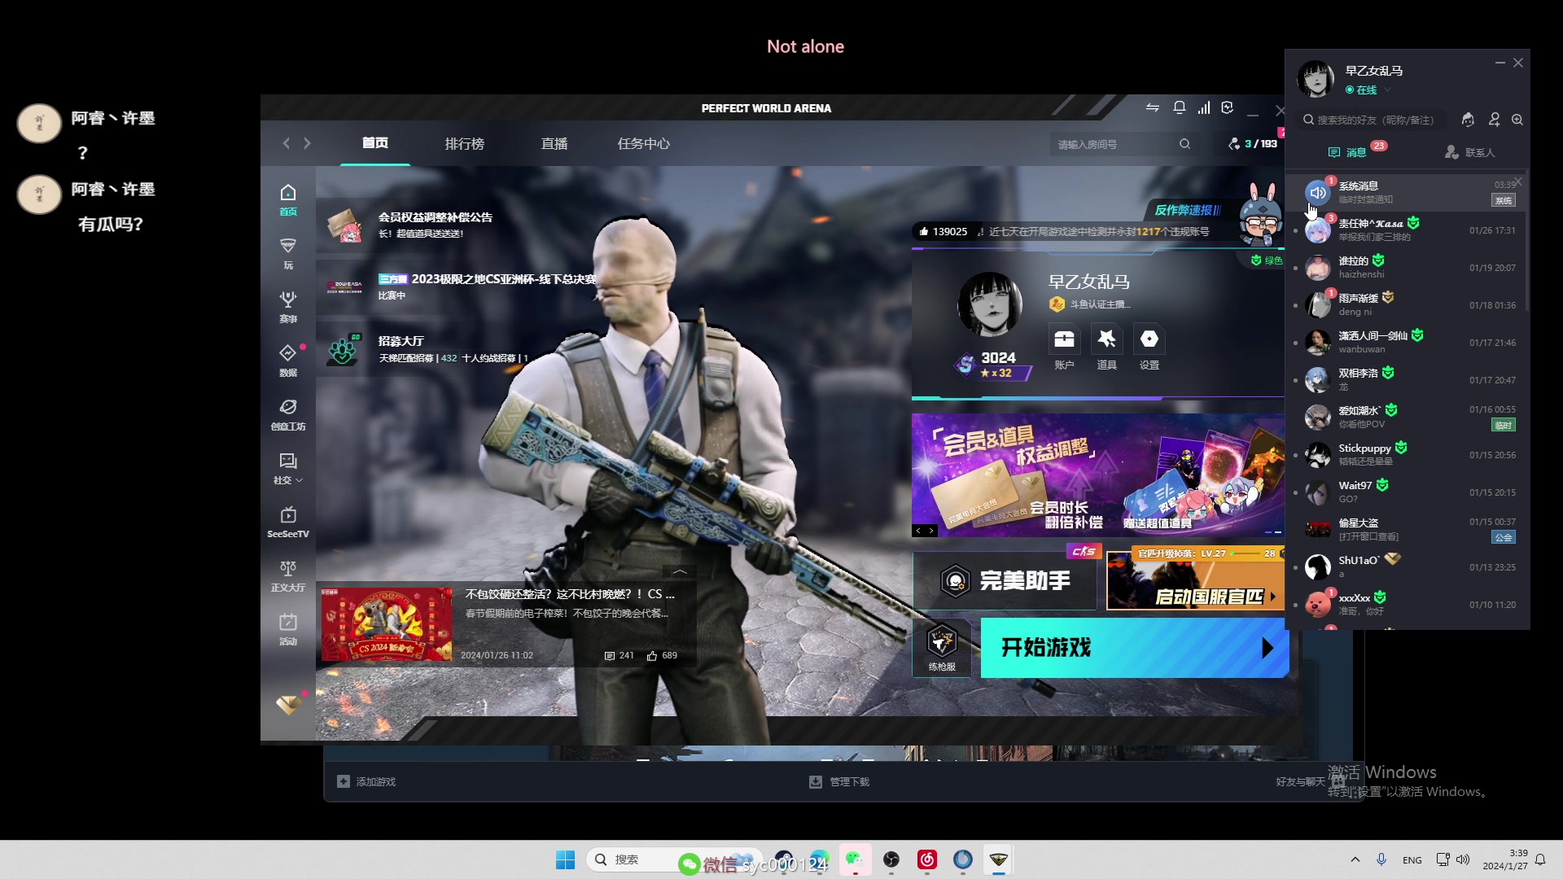Select the 联系人 contacts tab in the friends panel
Image resolution: width=1563 pixels, height=879 pixels.
coord(1470,152)
